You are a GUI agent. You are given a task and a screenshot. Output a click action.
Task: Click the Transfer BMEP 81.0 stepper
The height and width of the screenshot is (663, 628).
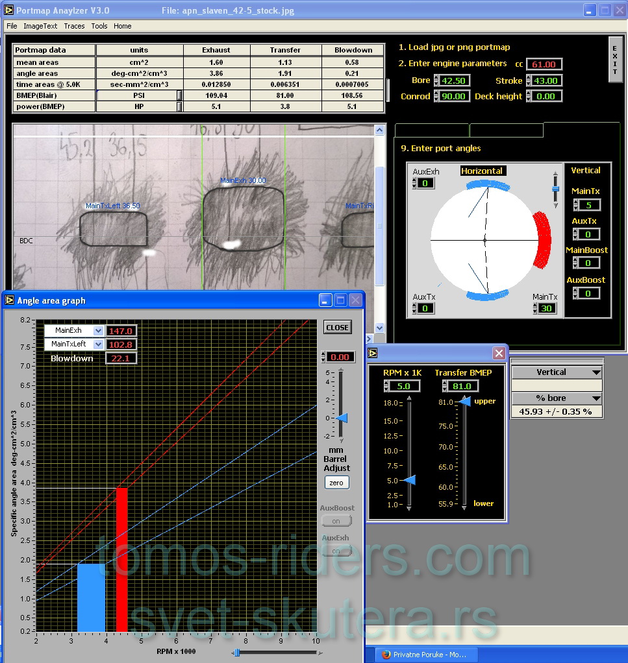[x=445, y=386]
